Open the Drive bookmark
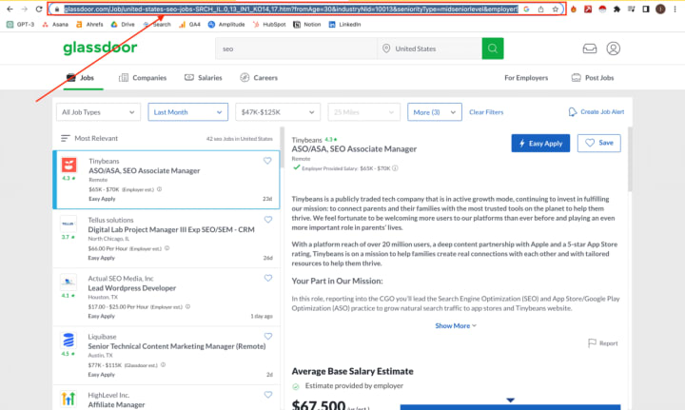Image resolution: width=685 pixels, height=410 pixels. click(123, 25)
